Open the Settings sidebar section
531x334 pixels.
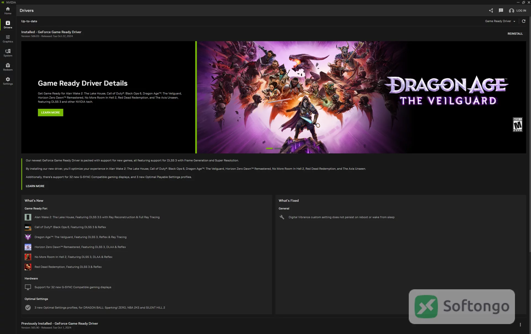tap(8, 81)
